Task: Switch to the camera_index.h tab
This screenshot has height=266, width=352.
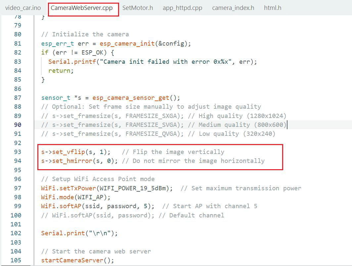Action: (233, 8)
